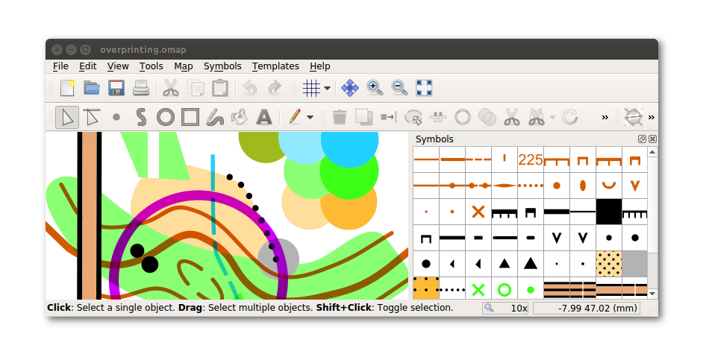Image resolution: width=709 pixels, height=354 pixels.
Task: Expand hidden editing toolbar items chevron
Action: coord(605,118)
